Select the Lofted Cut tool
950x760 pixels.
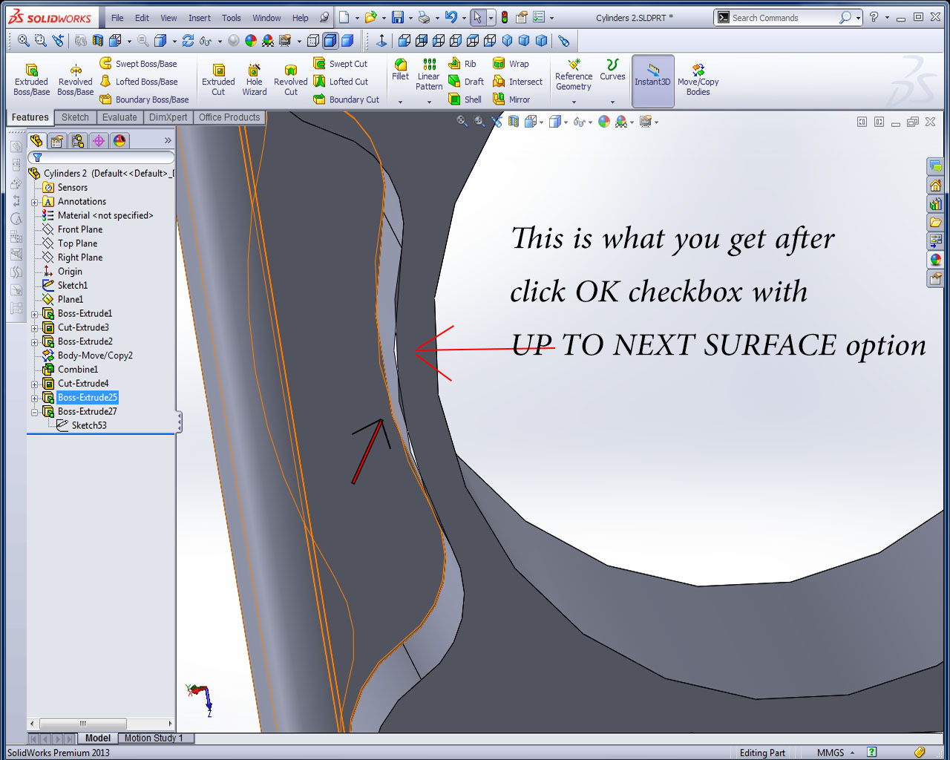coord(341,82)
